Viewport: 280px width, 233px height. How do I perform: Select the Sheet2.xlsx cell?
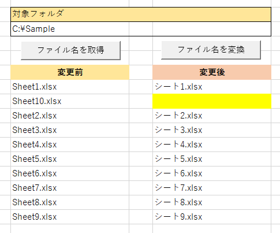(x=70, y=116)
